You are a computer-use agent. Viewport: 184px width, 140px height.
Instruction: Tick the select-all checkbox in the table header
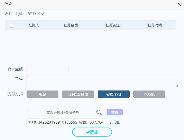pos(11,26)
